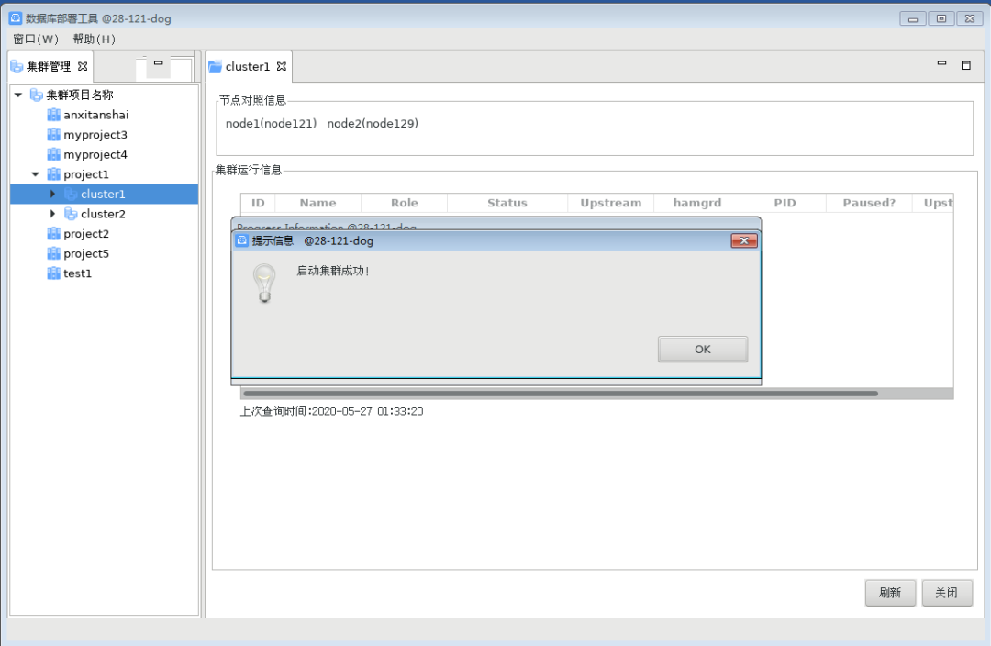
Task: Select the 集群管理 tab
Action: pyautogui.click(x=49, y=66)
